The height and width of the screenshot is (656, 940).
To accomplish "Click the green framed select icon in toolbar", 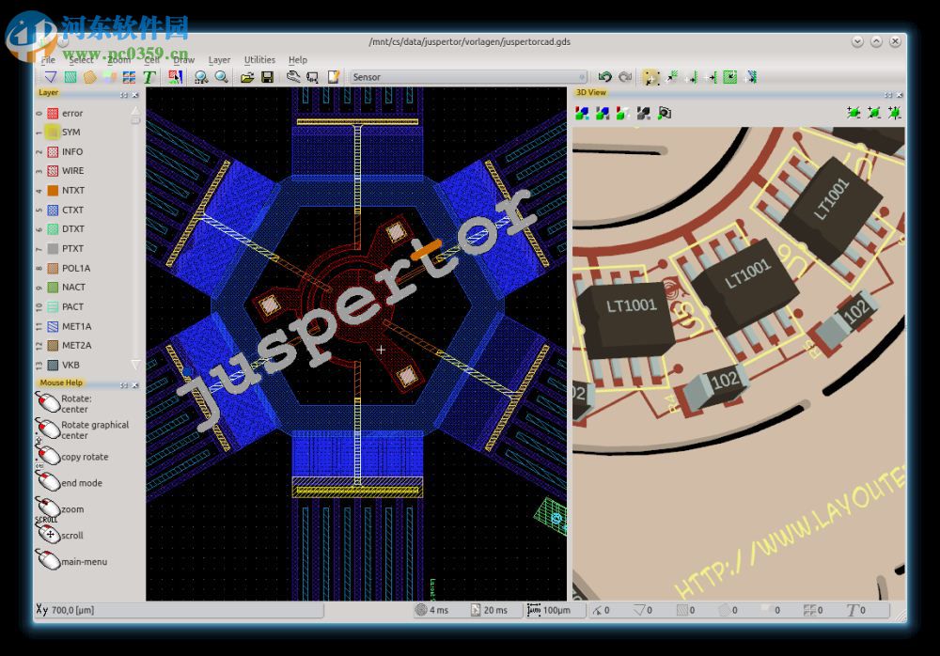I will point(730,77).
